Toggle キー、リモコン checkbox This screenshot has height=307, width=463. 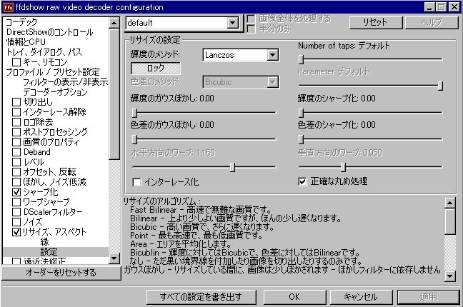click(16, 62)
